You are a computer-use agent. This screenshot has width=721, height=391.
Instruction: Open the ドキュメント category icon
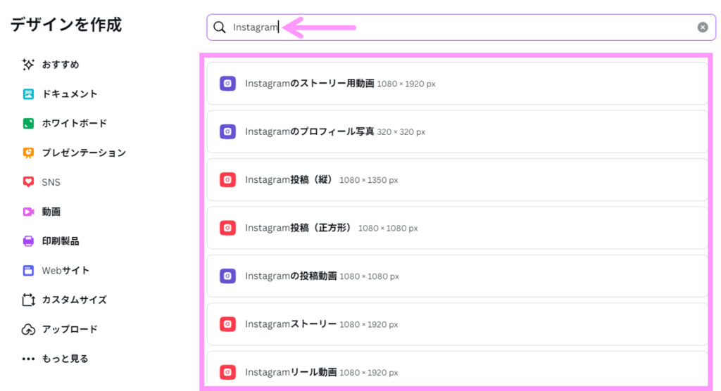point(28,94)
